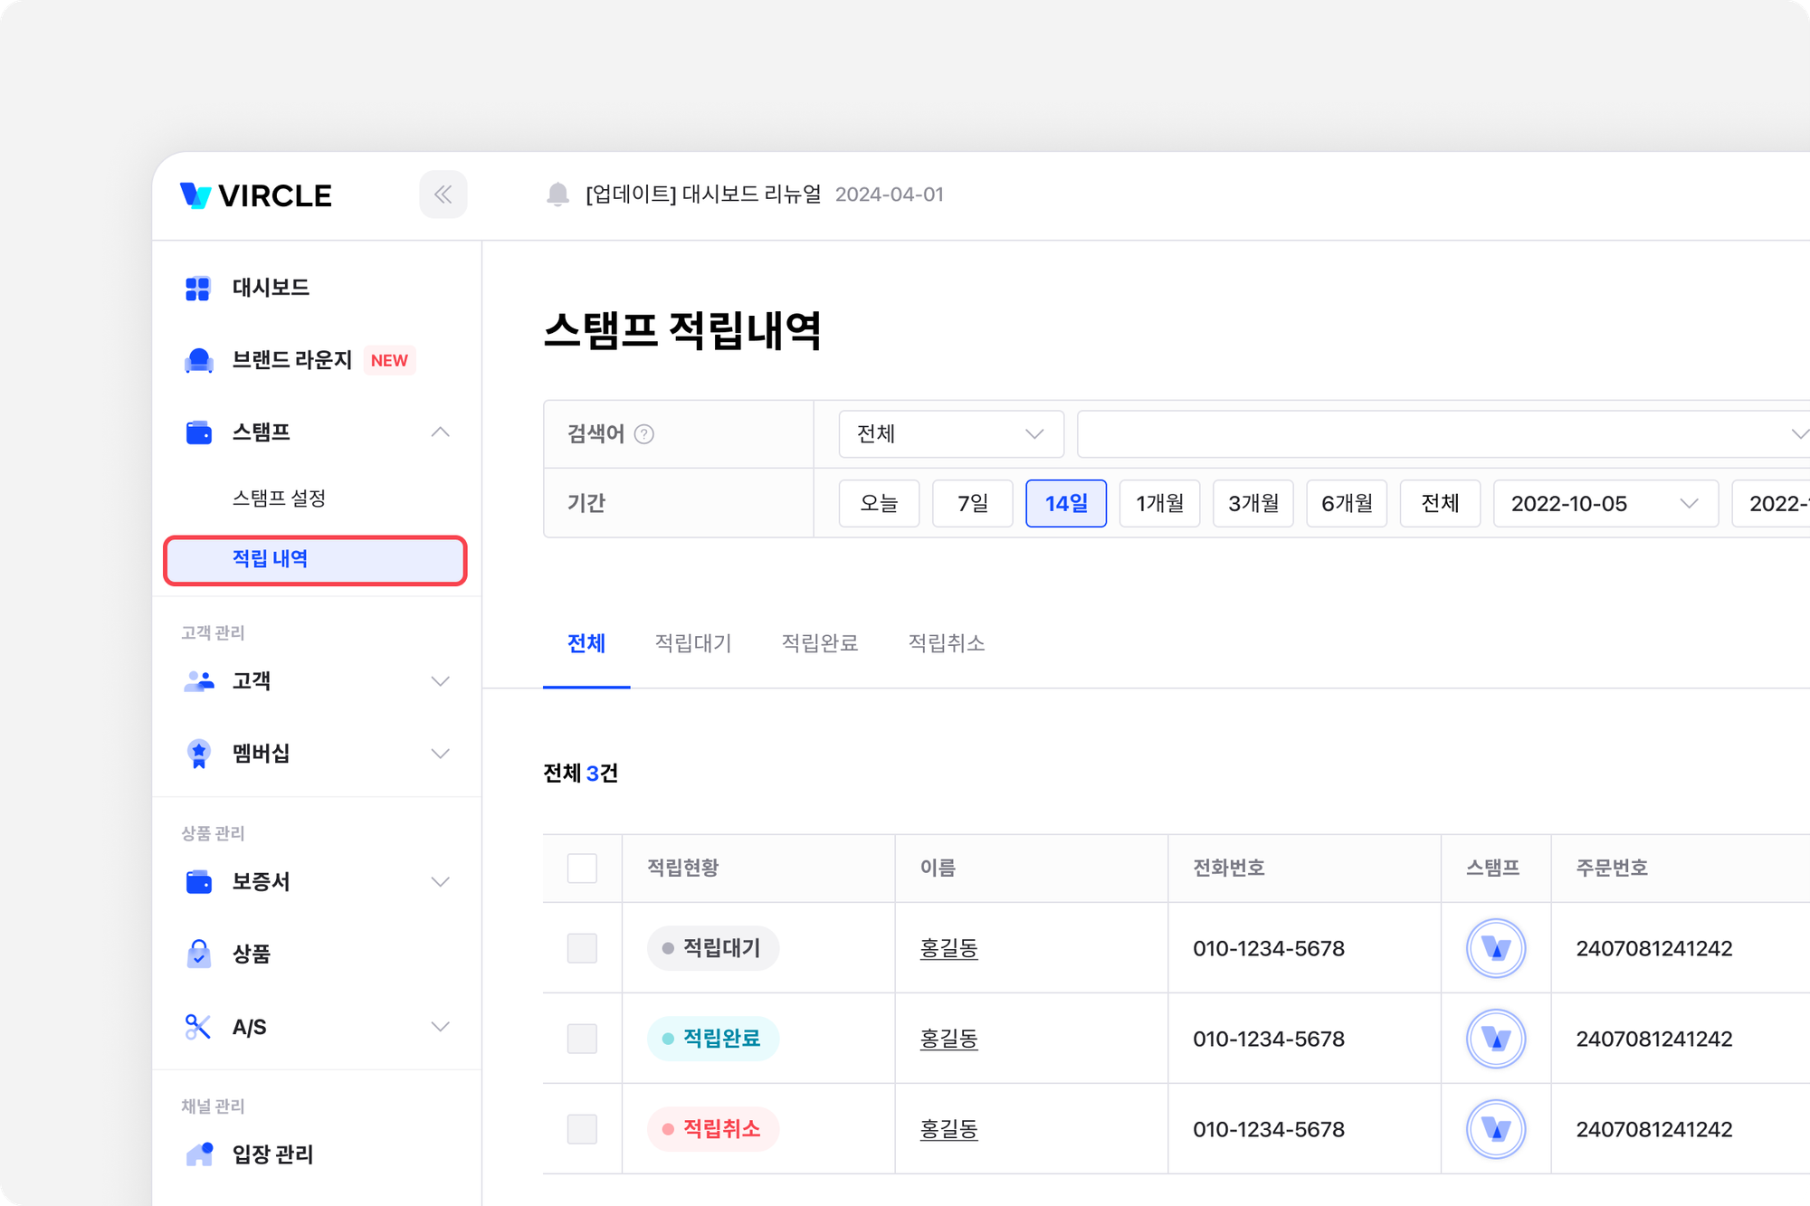
Task: Open the 2022-10-05 start date dropdown
Action: point(1605,504)
